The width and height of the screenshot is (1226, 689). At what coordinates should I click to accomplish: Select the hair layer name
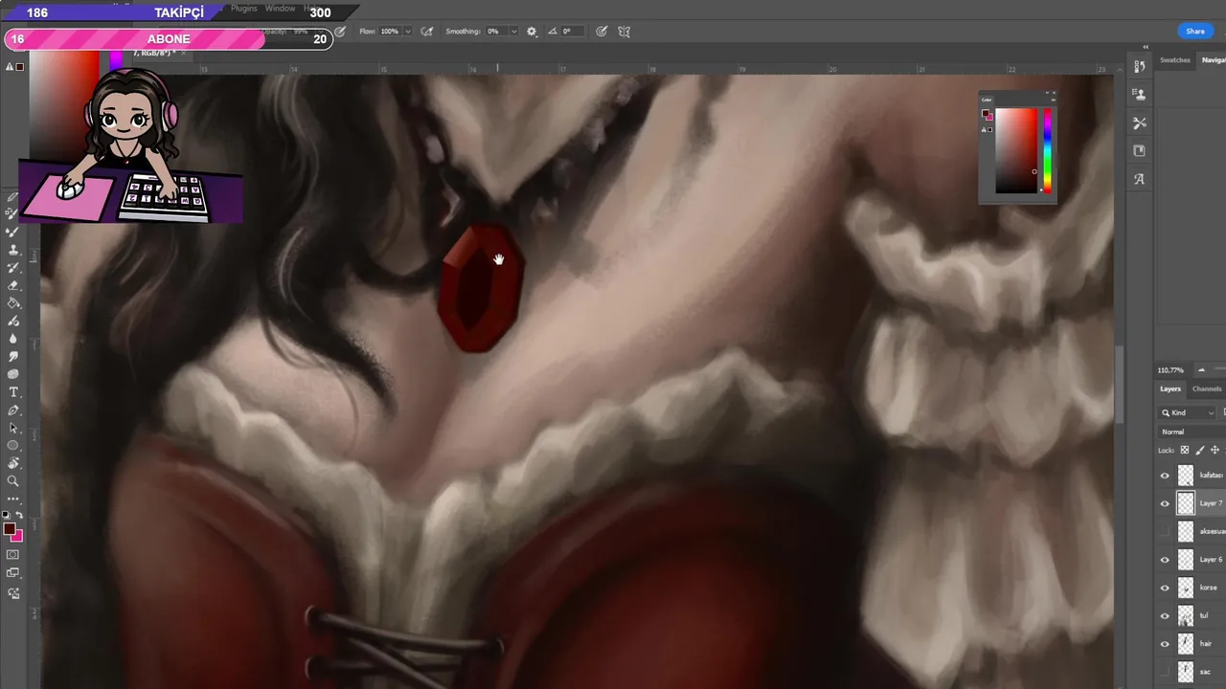coord(1206,644)
